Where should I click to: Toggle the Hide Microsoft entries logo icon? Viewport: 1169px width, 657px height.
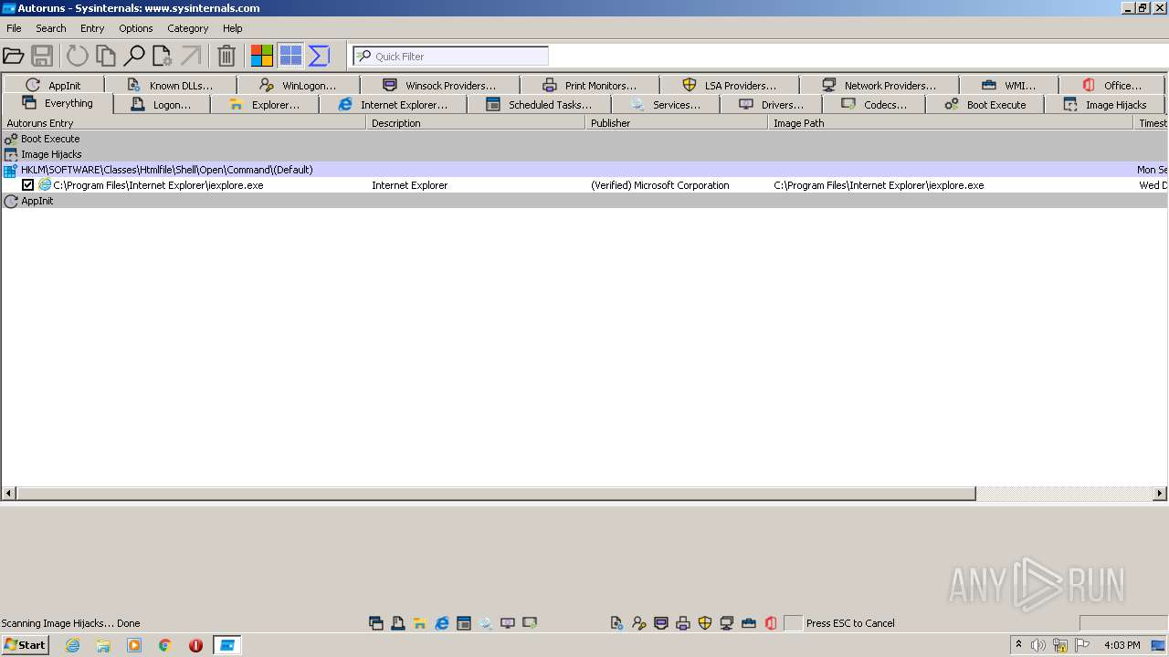262,56
